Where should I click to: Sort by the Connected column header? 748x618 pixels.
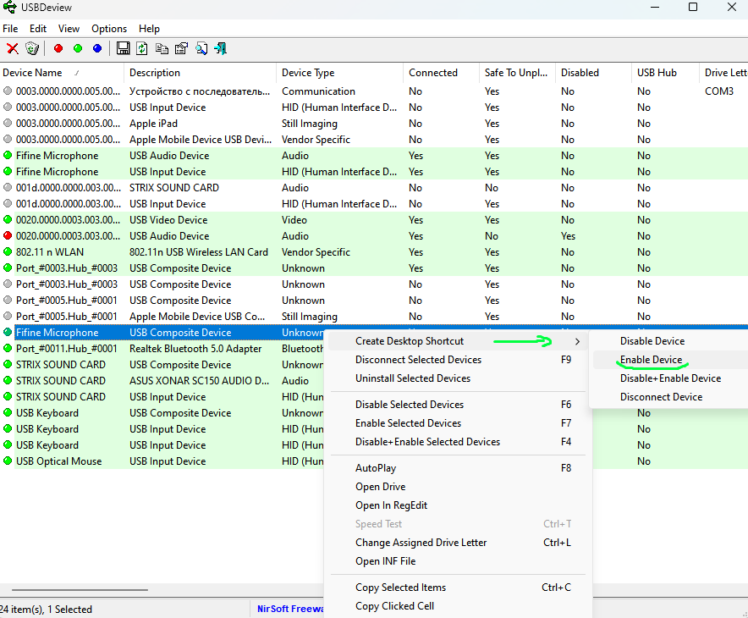click(441, 73)
